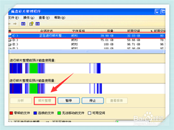Click the 32.03 GB free space cell
This screenshot has width=174, height=130.
(133, 36)
